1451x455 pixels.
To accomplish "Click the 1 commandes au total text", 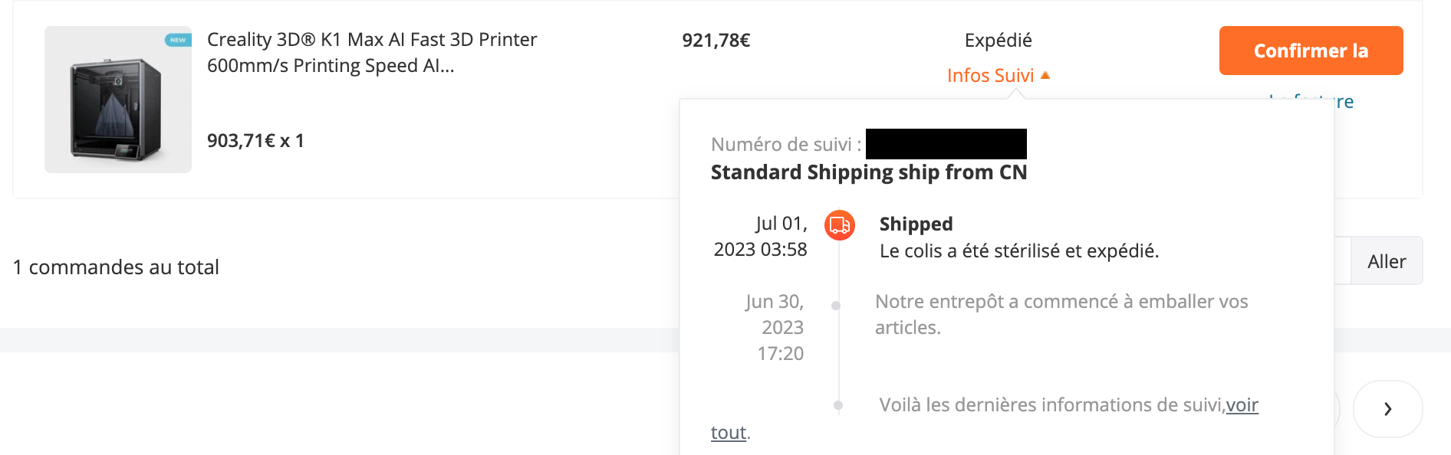I will pyautogui.click(x=116, y=267).
